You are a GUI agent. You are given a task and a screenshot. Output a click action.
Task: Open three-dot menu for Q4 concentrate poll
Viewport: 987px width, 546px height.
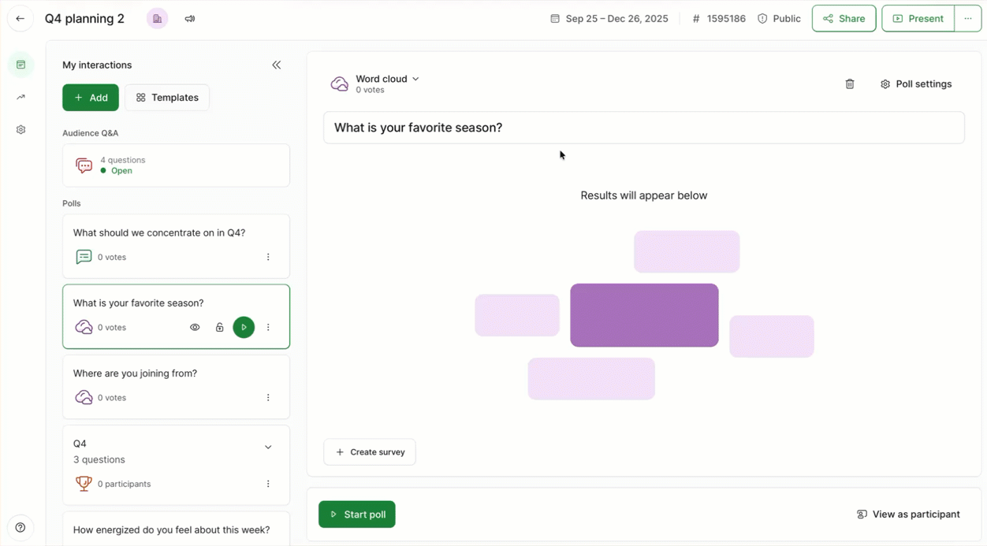[x=268, y=257]
